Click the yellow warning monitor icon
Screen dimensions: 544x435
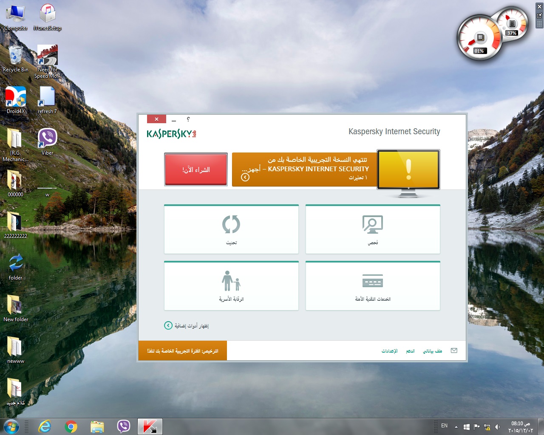pos(408,170)
